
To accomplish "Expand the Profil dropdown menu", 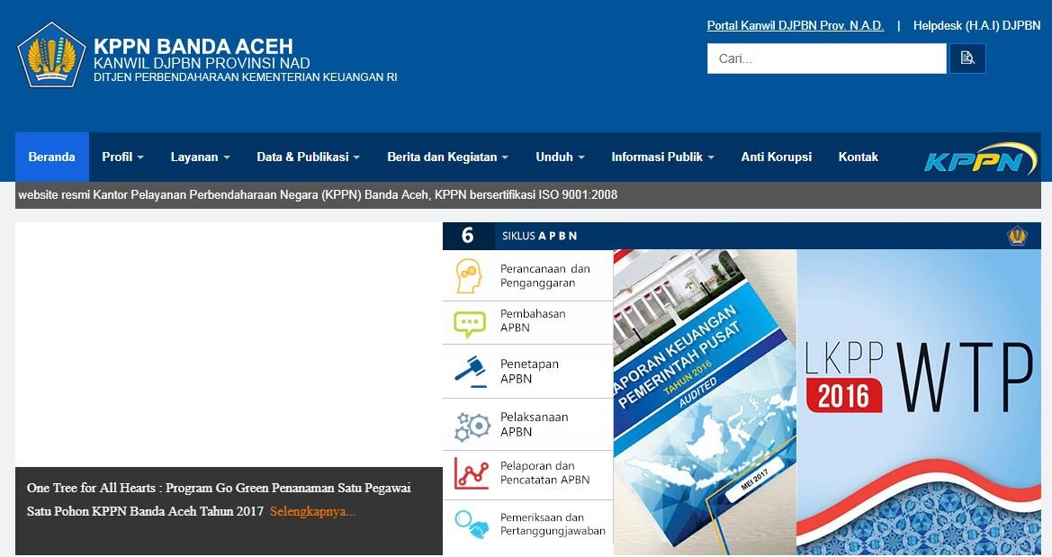I will point(122,157).
